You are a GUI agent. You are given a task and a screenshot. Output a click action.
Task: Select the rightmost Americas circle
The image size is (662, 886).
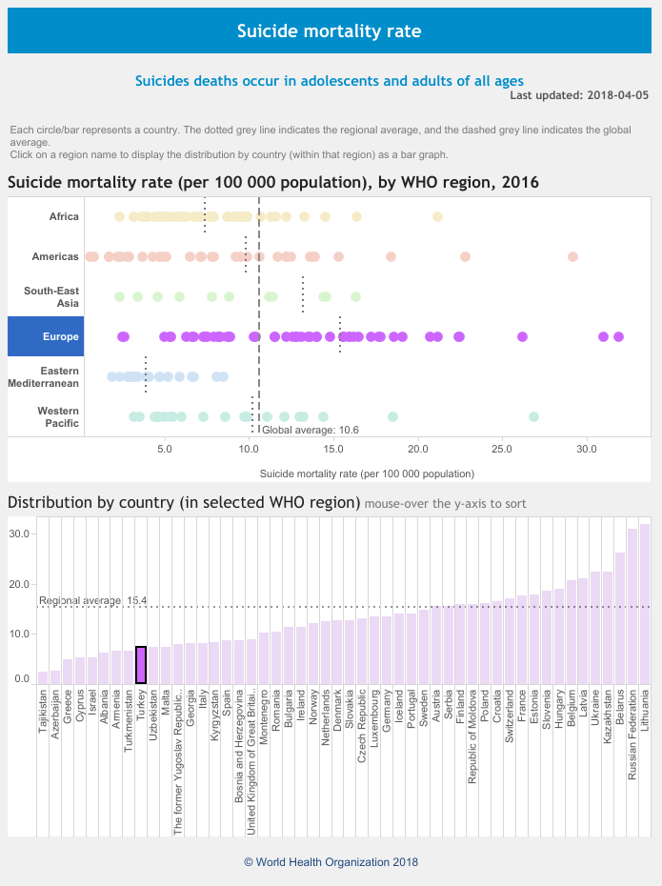coord(572,256)
